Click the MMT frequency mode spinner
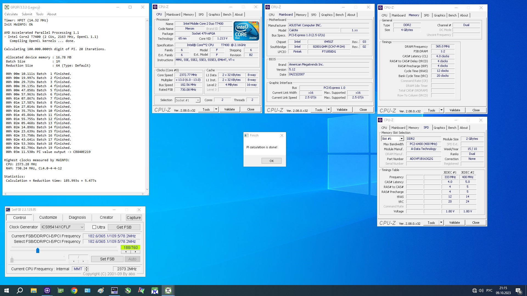The image size is (527, 296). pyautogui.click(x=87, y=269)
